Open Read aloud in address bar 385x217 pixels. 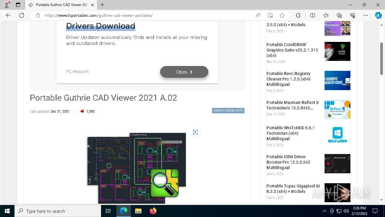tap(258, 15)
